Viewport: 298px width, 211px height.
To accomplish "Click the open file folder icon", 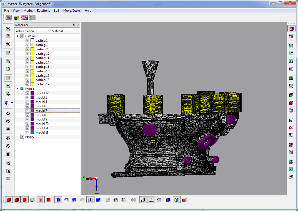I will 8,18.
